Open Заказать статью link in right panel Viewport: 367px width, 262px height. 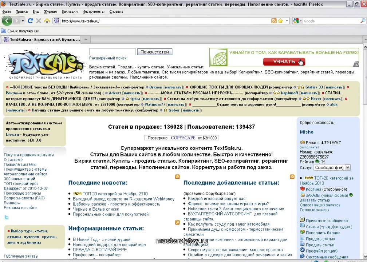coord(315,200)
